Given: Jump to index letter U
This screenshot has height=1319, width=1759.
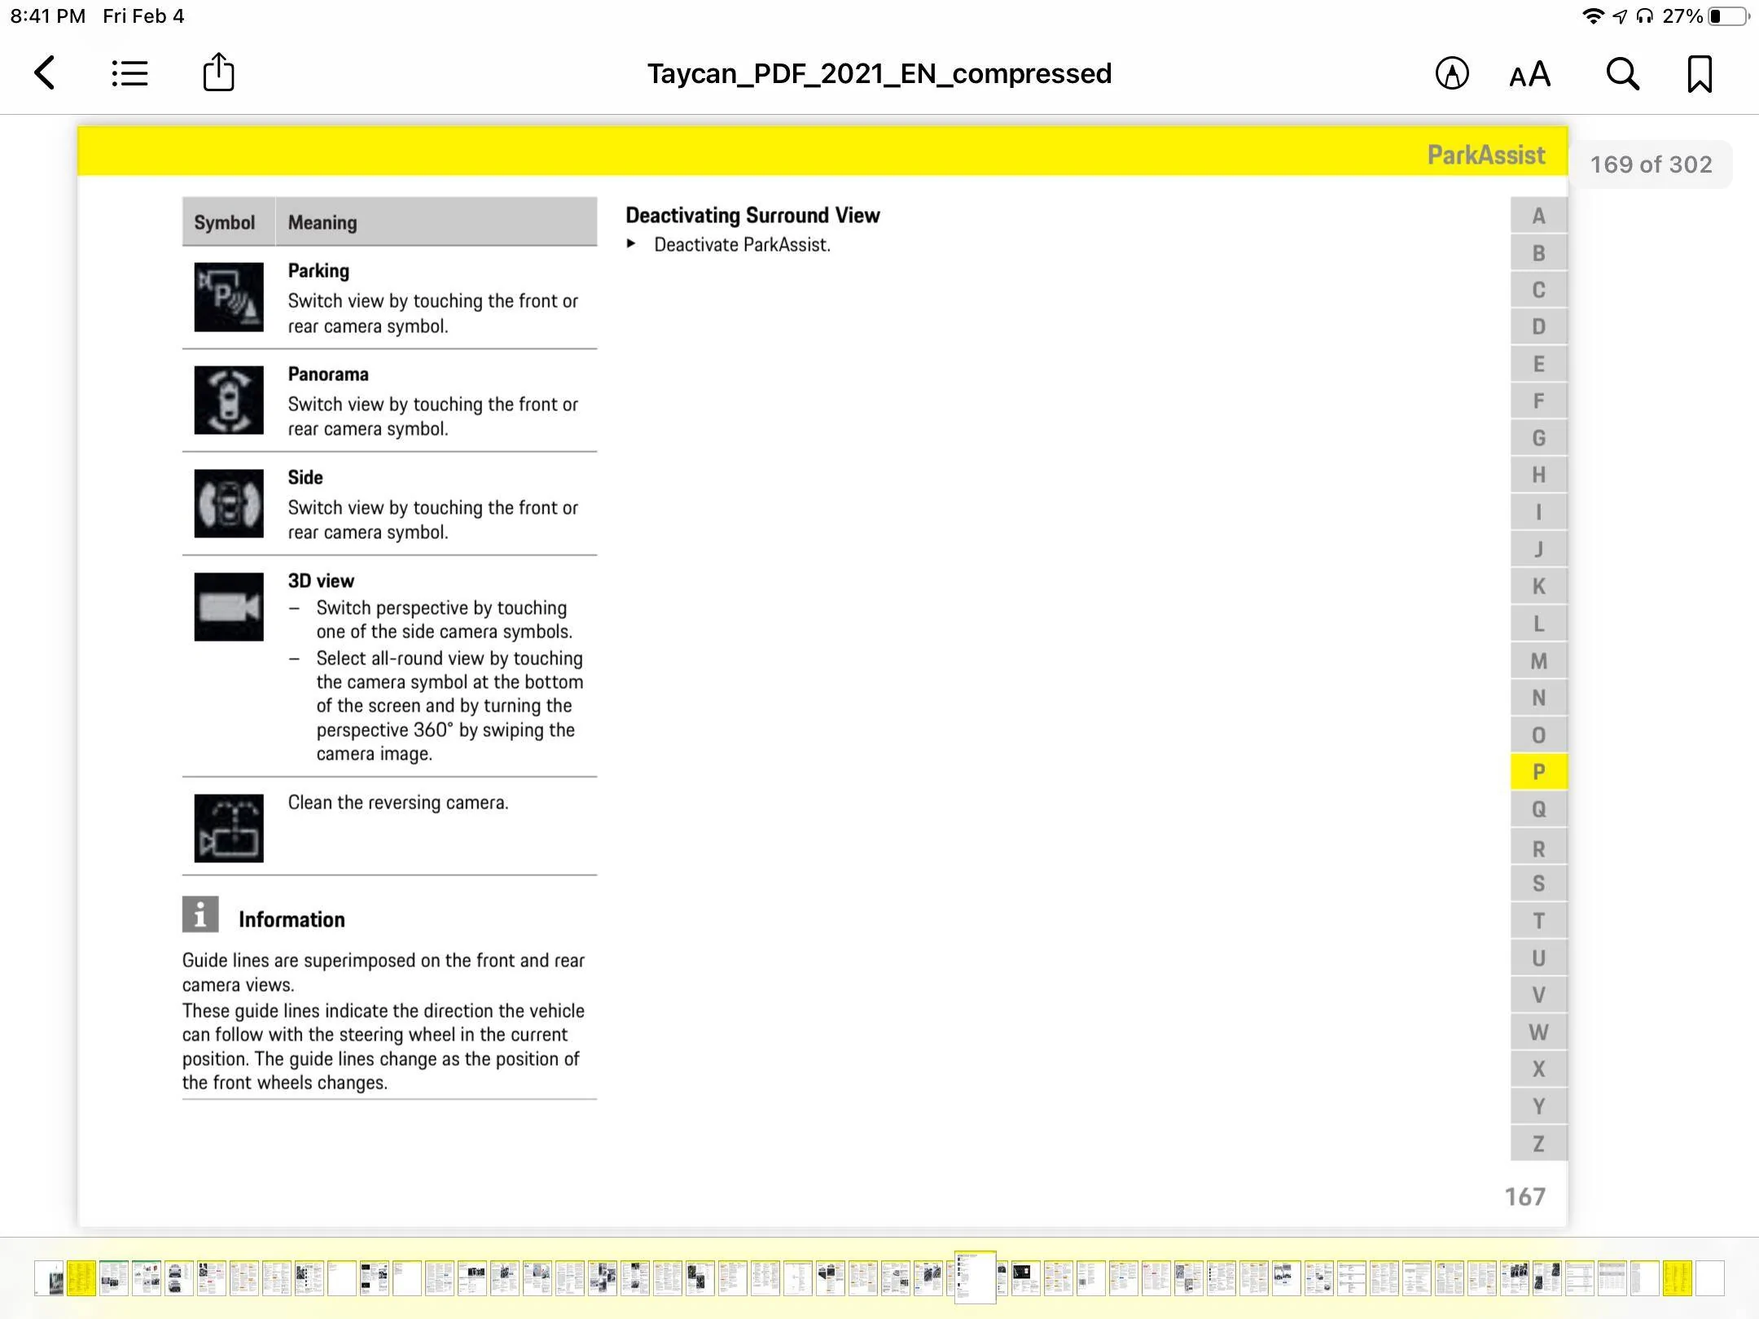Looking at the screenshot, I should tap(1538, 958).
